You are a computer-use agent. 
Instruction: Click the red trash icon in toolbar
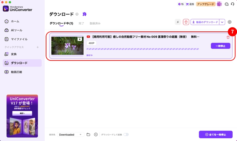pyautogui.click(x=186, y=22)
